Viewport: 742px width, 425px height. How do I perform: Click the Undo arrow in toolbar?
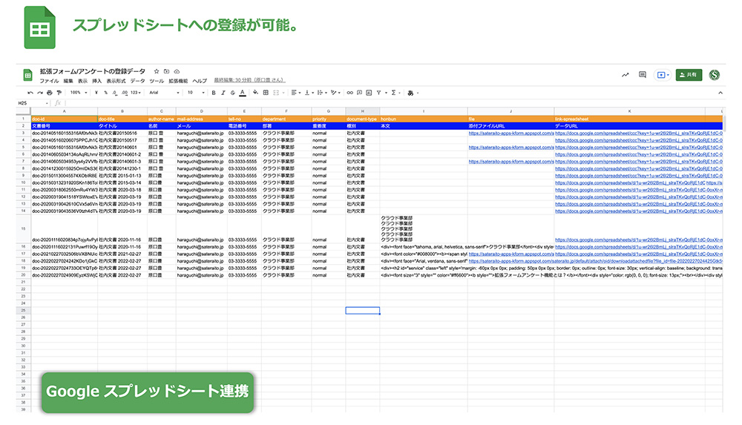click(30, 93)
